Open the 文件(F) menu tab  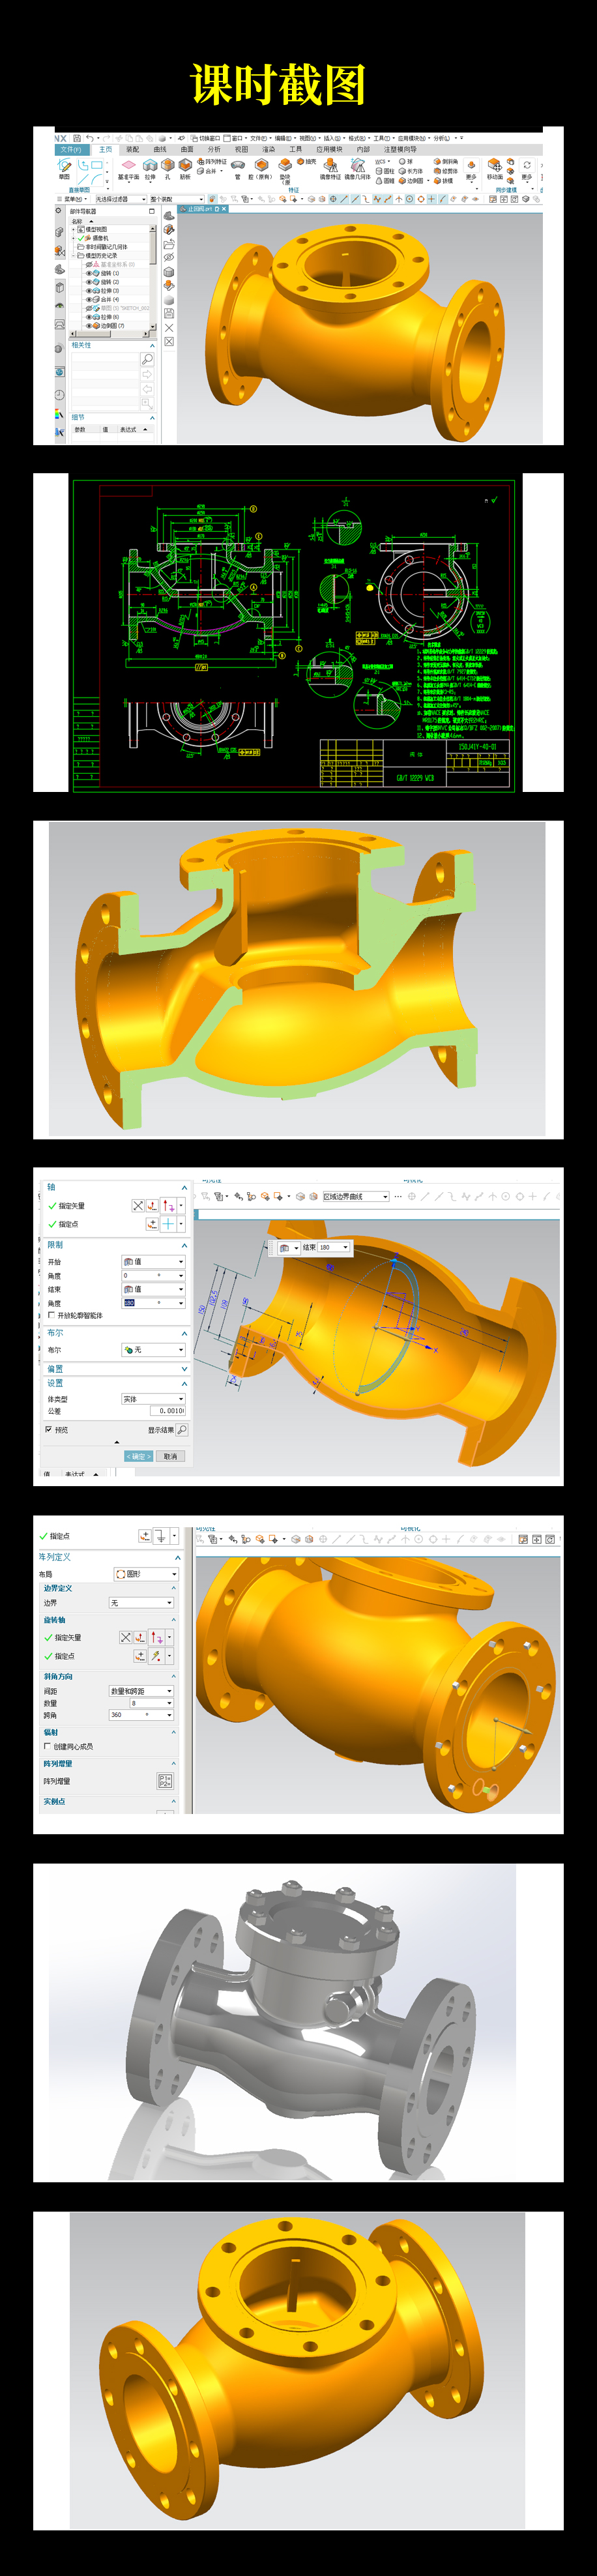click(x=70, y=149)
